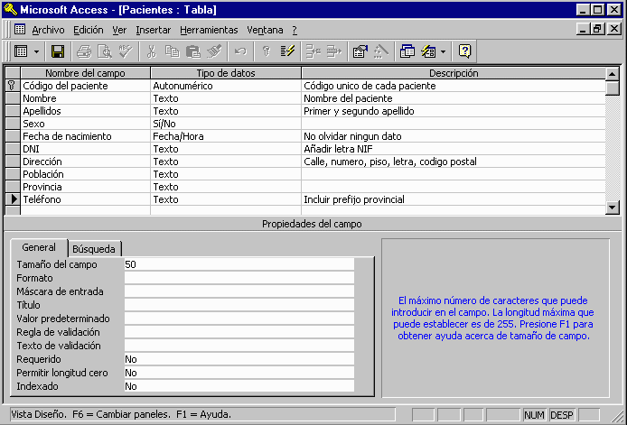The image size is (627, 425).
Task: Open the Edición menu
Action: (x=89, y=30)
